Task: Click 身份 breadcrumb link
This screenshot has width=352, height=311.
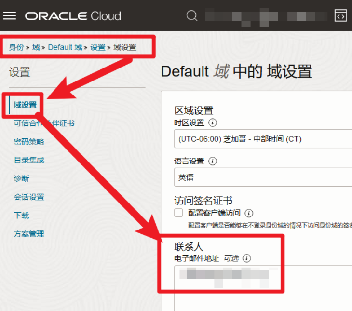Action: pyautogui.click(x=16, y=47)
